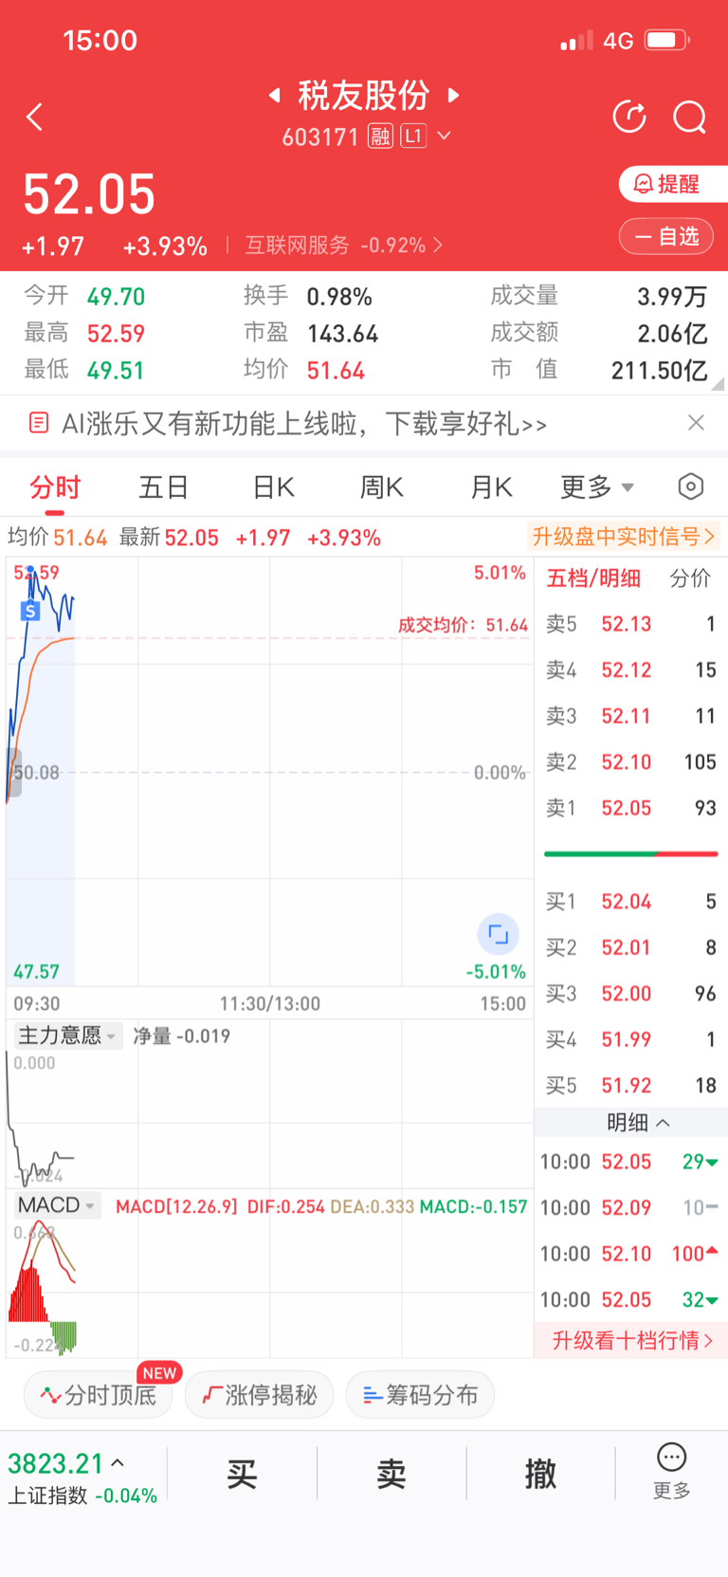The width and height of the screenshot is (728, 1577).
Task: Tap the 市盈 143.64 value
Action: (x=342, y=334)
